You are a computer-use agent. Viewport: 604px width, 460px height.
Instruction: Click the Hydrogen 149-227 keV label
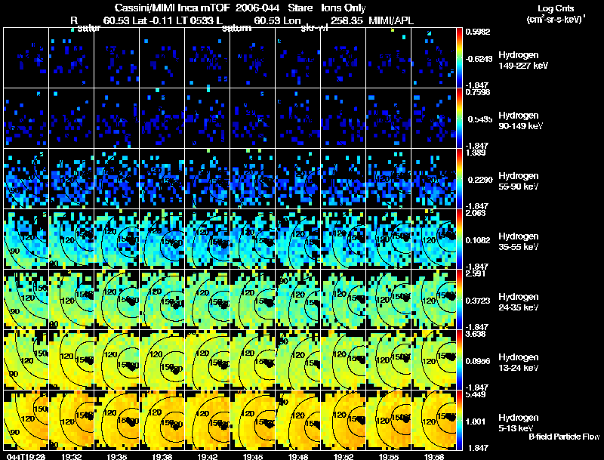point(523,60)
